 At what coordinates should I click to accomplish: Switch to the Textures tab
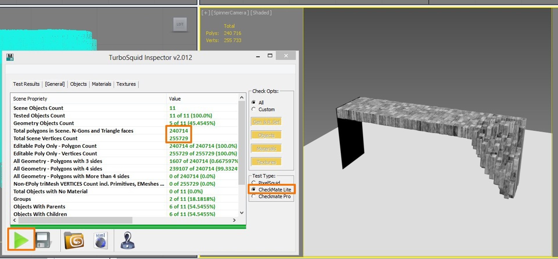(x=126, y=84)
